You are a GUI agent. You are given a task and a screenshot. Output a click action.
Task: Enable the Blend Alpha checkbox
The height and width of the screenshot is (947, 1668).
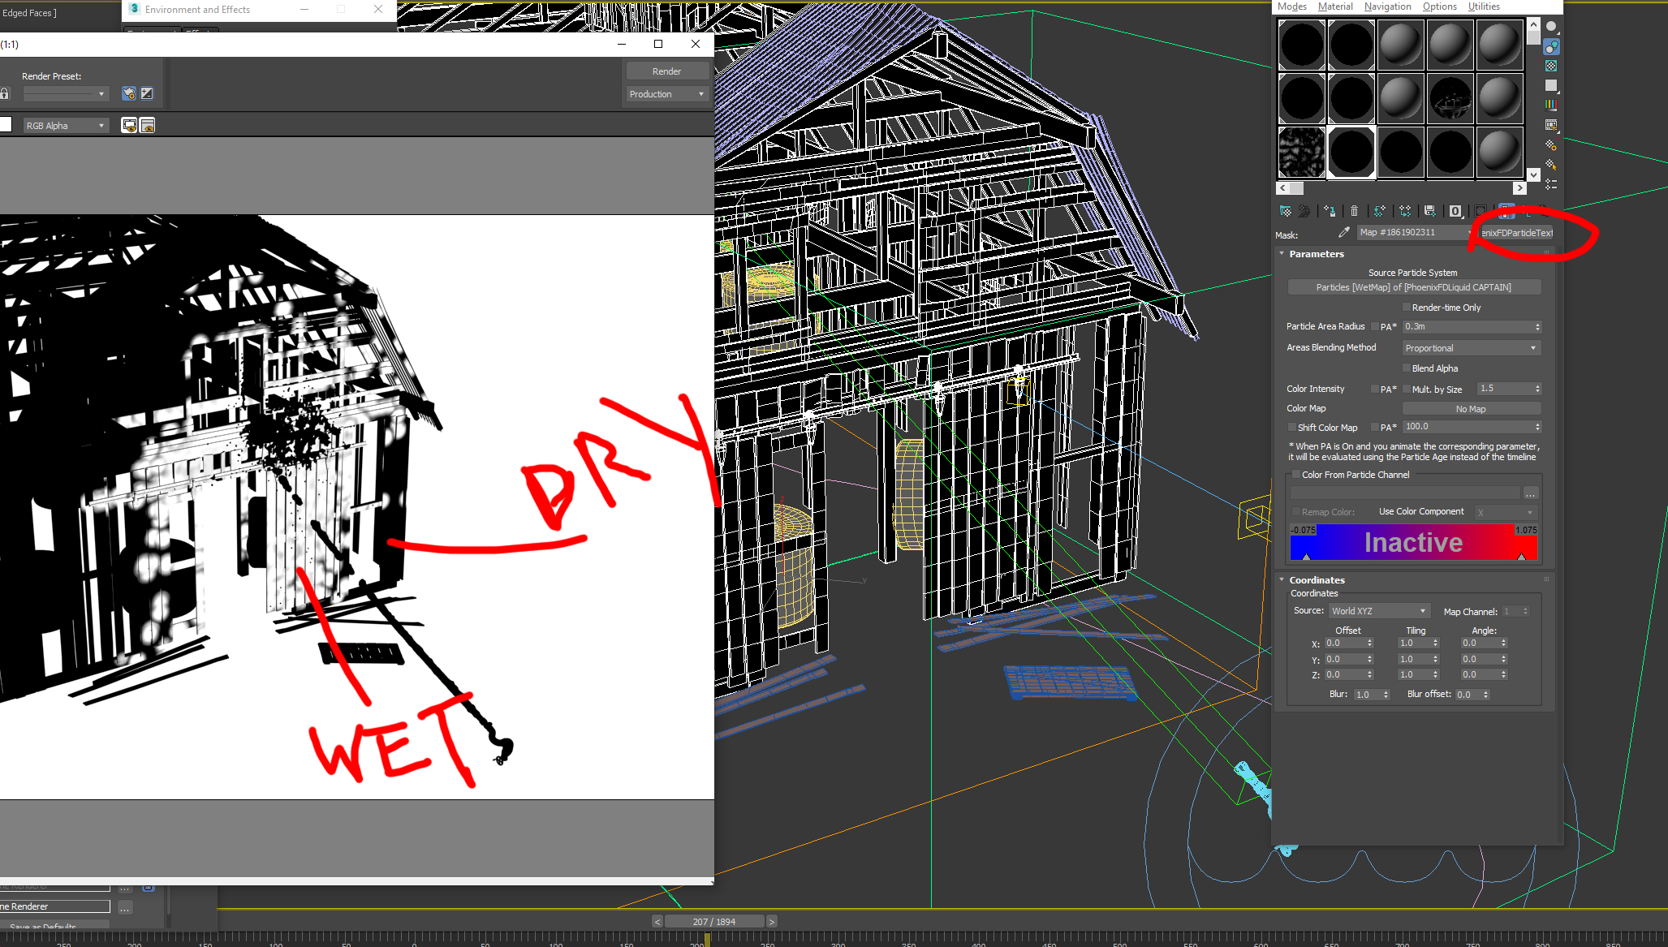click(1407, 368)
